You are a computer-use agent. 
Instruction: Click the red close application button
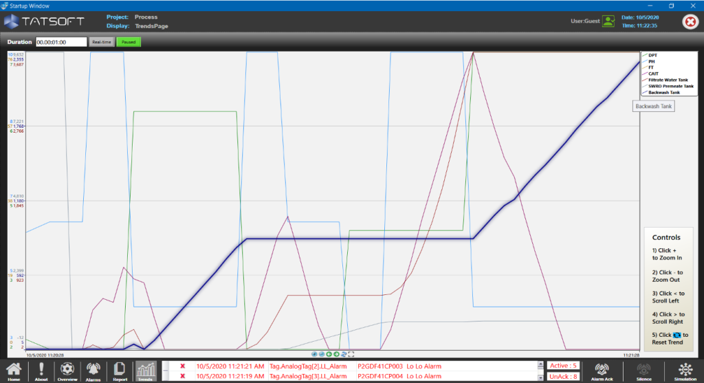pyautogui.click(x=690, y=22)
